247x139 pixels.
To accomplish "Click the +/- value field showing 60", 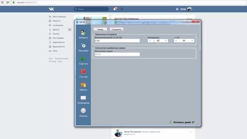I will coord(184,41).
